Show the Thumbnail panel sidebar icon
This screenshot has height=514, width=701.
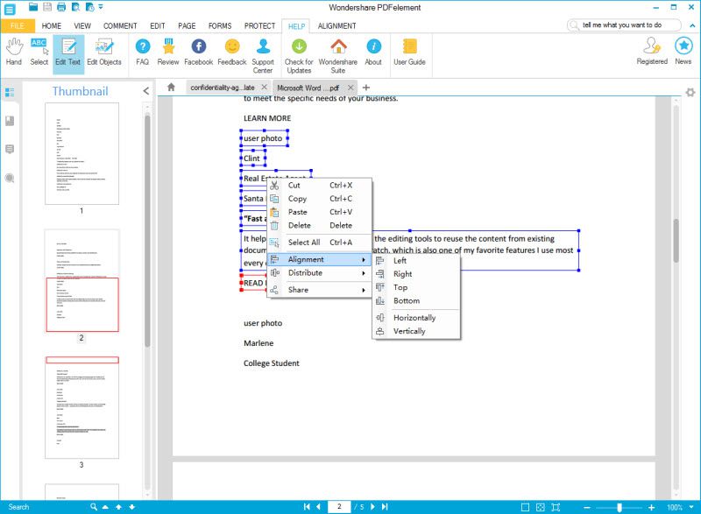pyautogui.click(x=10, y=93)
